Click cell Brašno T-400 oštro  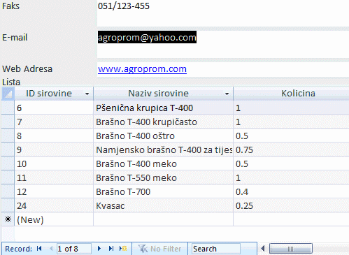tap(164, 136)
